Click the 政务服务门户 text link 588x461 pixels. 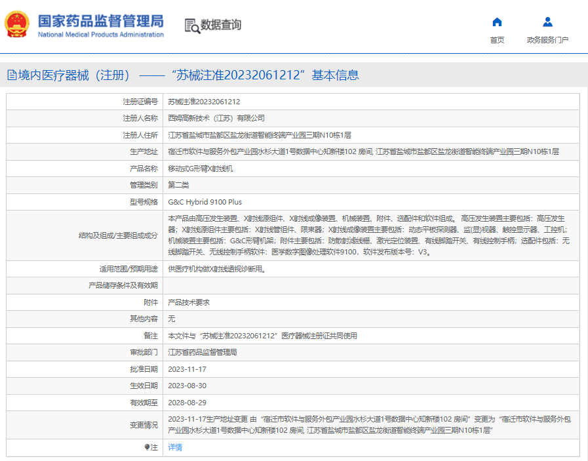(547, 40)
